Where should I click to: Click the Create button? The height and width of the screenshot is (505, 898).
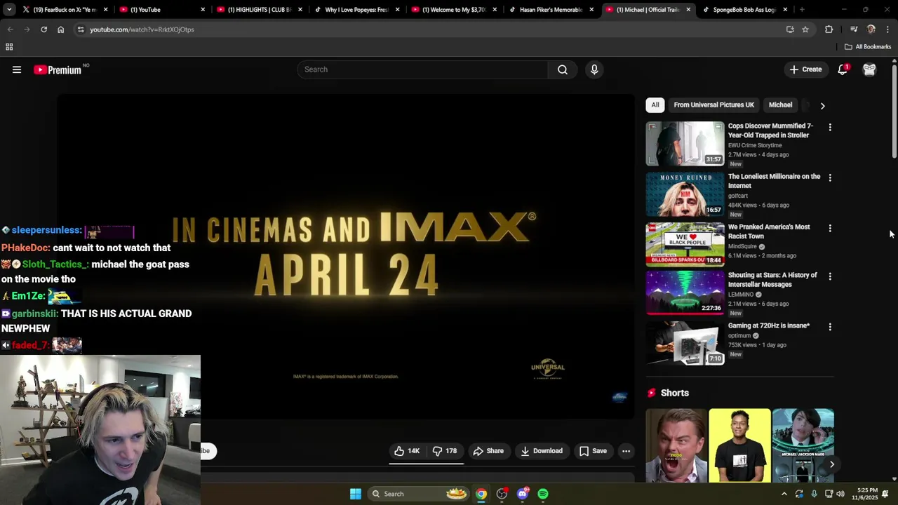tap(805, 69)
